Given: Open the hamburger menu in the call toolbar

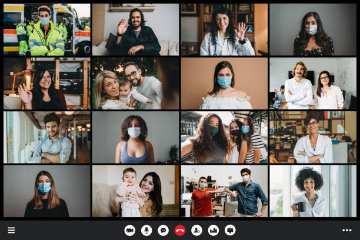Looking at the screenshot, I should [11, 230].
